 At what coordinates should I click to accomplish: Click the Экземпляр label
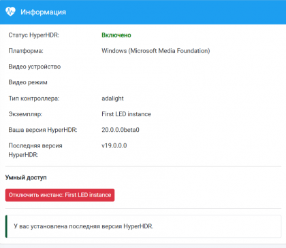tap(25, 114)
